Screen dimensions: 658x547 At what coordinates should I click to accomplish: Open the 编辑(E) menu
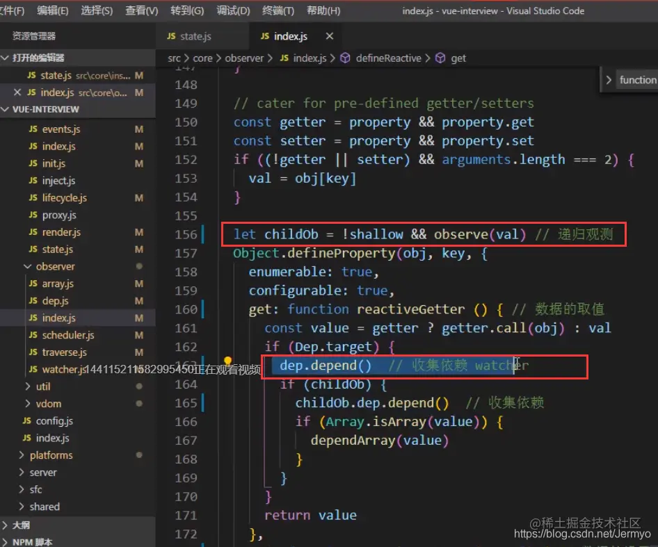52,10
